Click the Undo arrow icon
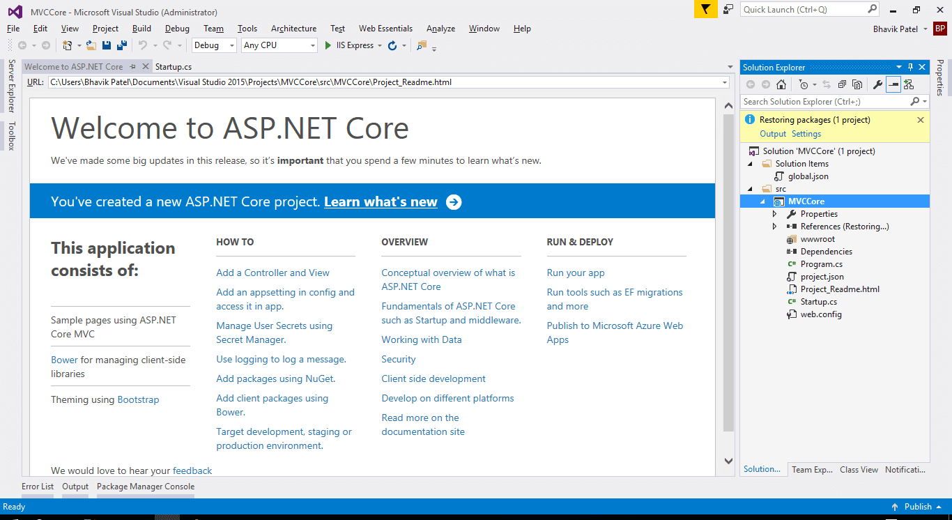This screenshot has width=952, height=520. click(x=143, y=45)
